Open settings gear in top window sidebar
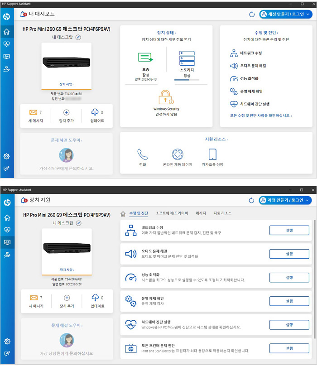Screen dimensions: 317x366 click(x=6, y=156)
